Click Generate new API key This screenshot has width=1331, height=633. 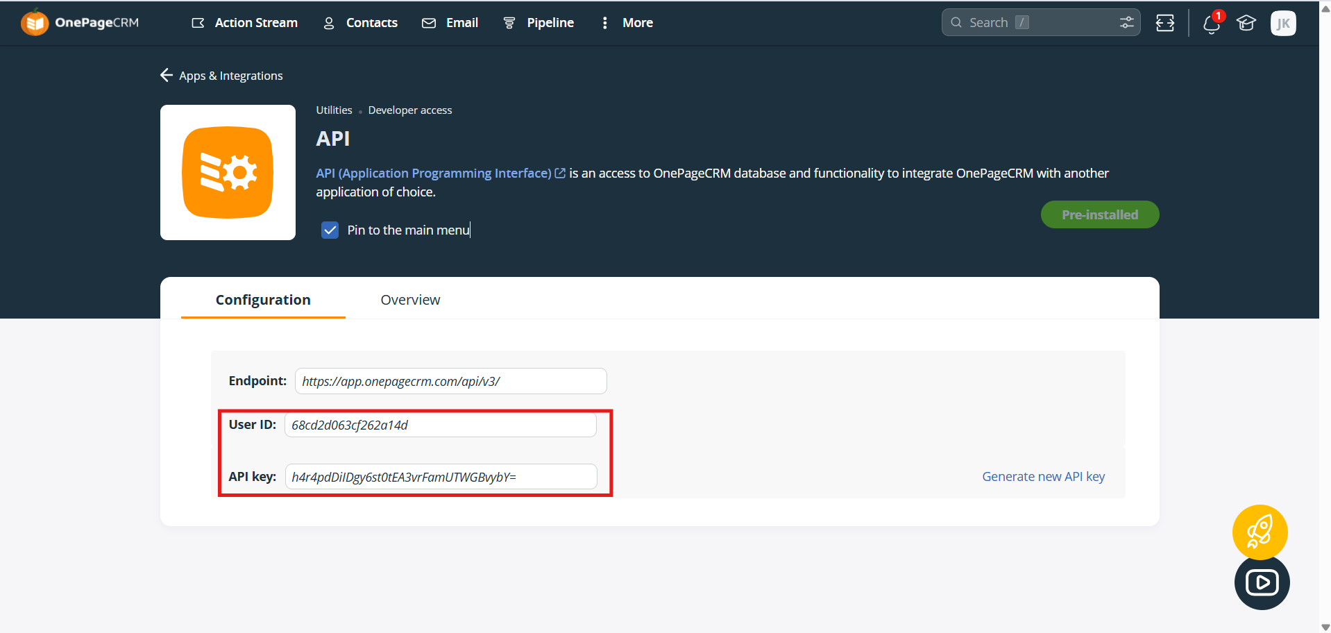click(1043, 476)
